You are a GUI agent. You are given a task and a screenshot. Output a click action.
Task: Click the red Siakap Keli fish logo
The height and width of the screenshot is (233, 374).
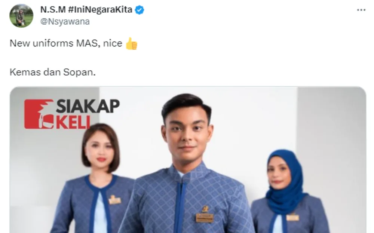39,114
